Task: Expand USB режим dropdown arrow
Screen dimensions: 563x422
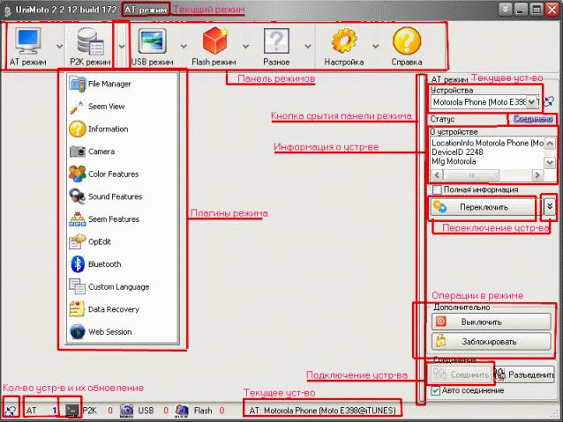Action: pos(184,46)
